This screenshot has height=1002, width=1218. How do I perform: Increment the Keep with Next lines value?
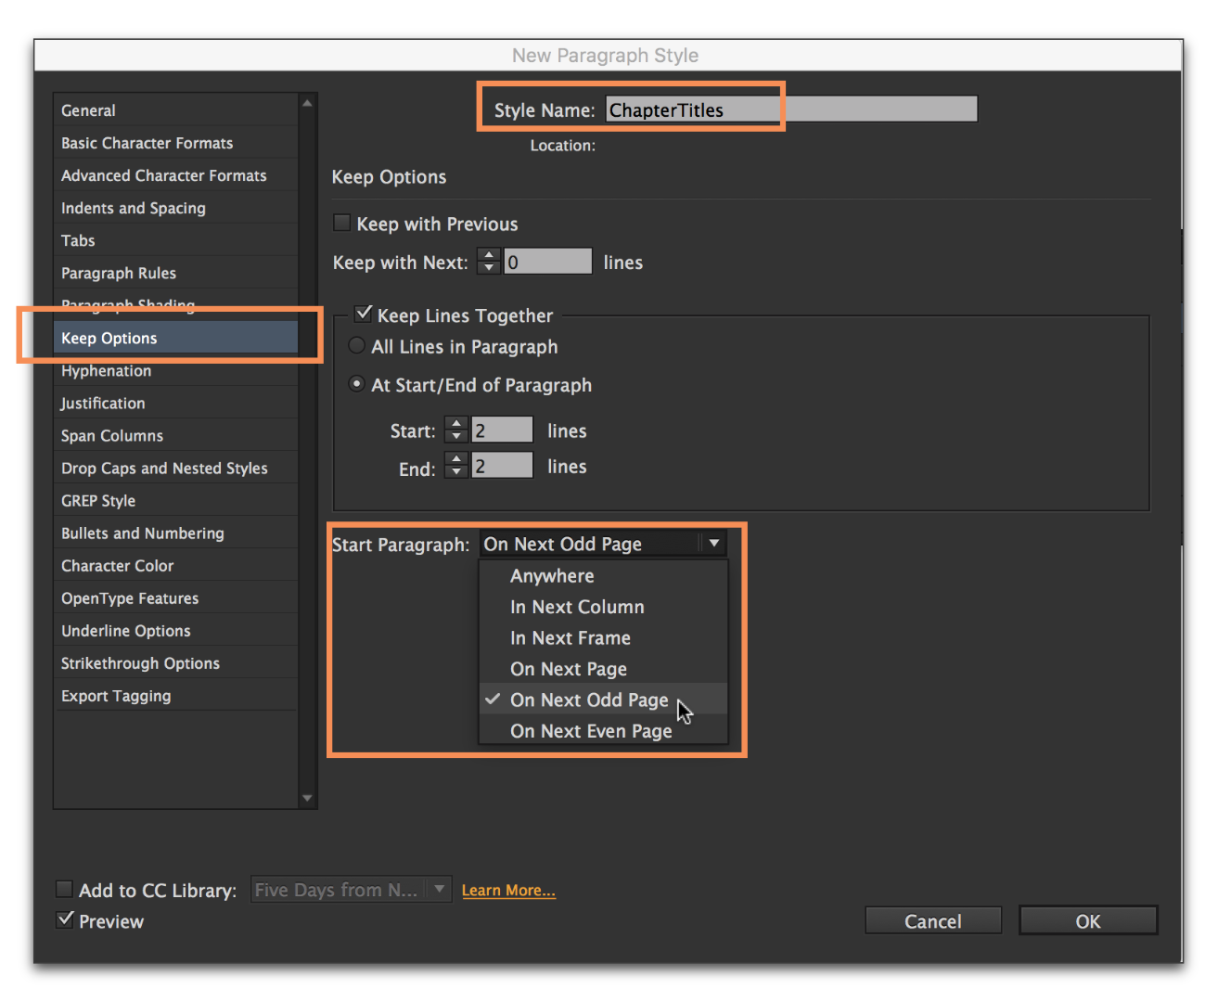pos(488,255)
